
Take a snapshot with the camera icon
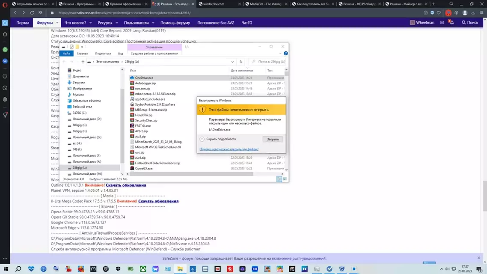pyautogui.click(x=425, y=13)
